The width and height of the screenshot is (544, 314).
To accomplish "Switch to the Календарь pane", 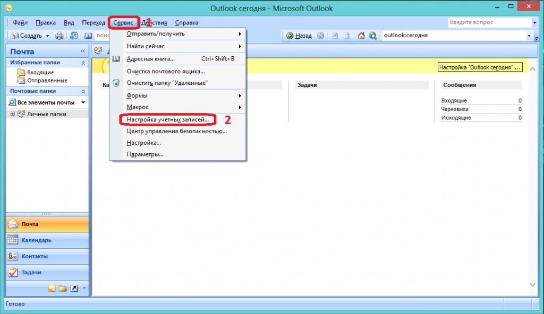I will click(x=47, y=240).
